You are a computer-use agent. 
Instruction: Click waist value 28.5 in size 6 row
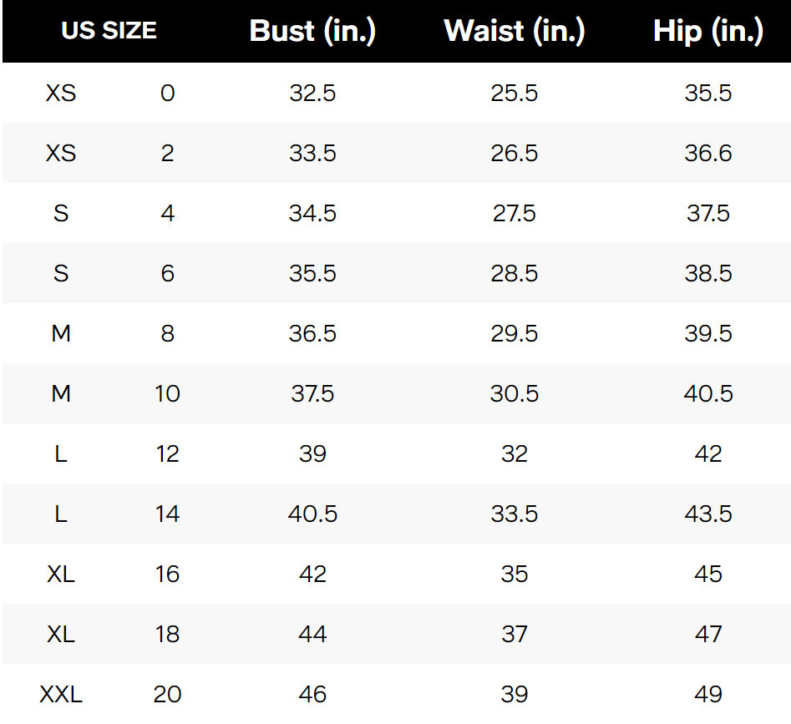(x=515, y=273)
